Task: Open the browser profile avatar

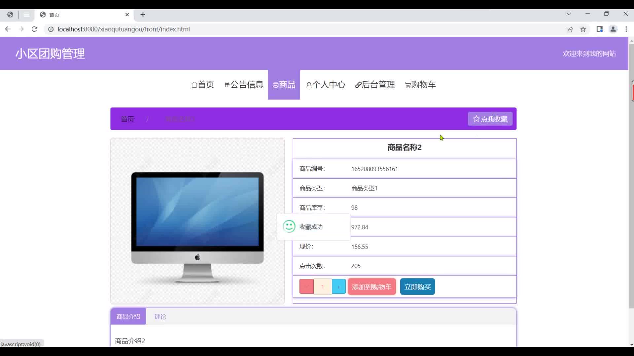Action: click(613, 29)
